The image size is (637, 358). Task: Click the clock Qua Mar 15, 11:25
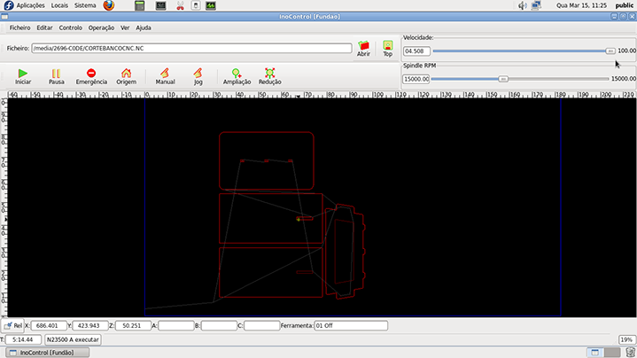pos(581,5)
